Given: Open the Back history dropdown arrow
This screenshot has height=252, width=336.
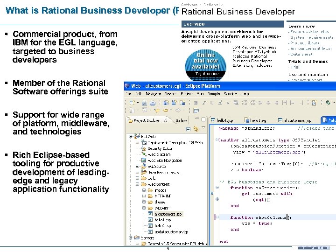Looking at the screenshot, I should pyautogui.click(x=171, y=110).
